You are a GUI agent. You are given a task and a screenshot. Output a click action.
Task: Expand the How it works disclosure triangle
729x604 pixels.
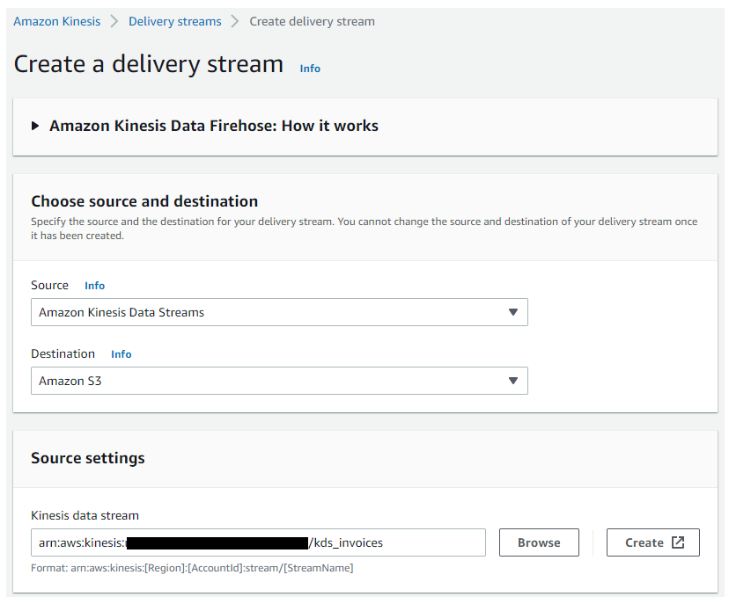tap(35, 127)
